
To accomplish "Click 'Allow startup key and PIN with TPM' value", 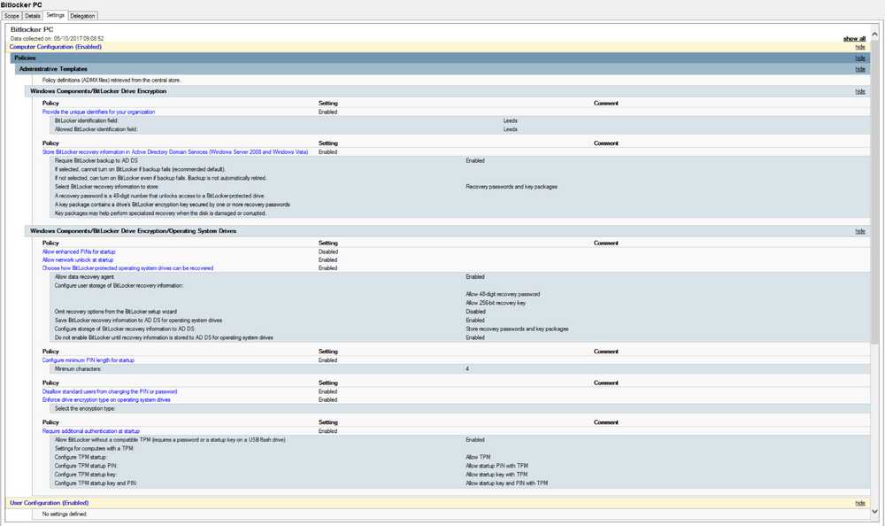I will [x=507, y=483].
